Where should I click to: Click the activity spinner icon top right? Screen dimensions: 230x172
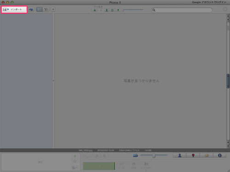(225, 9)
